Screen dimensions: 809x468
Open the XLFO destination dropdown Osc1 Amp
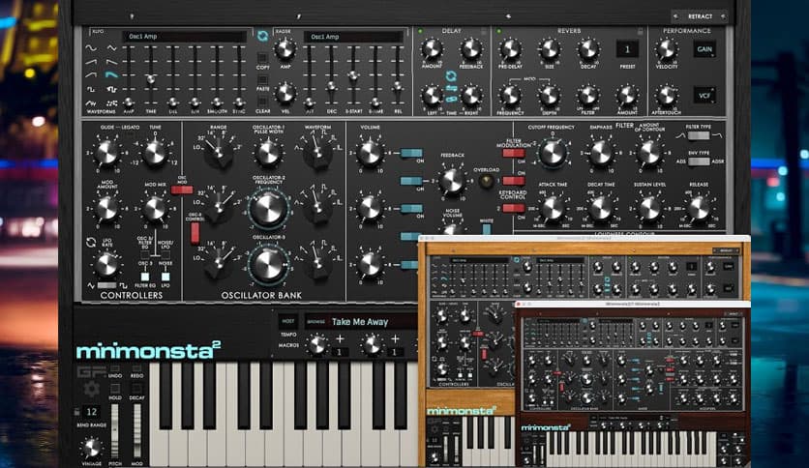184,37
